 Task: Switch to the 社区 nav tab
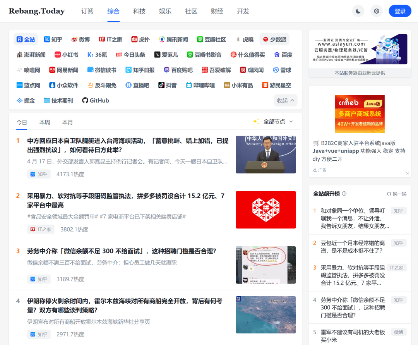click(191, 11)
